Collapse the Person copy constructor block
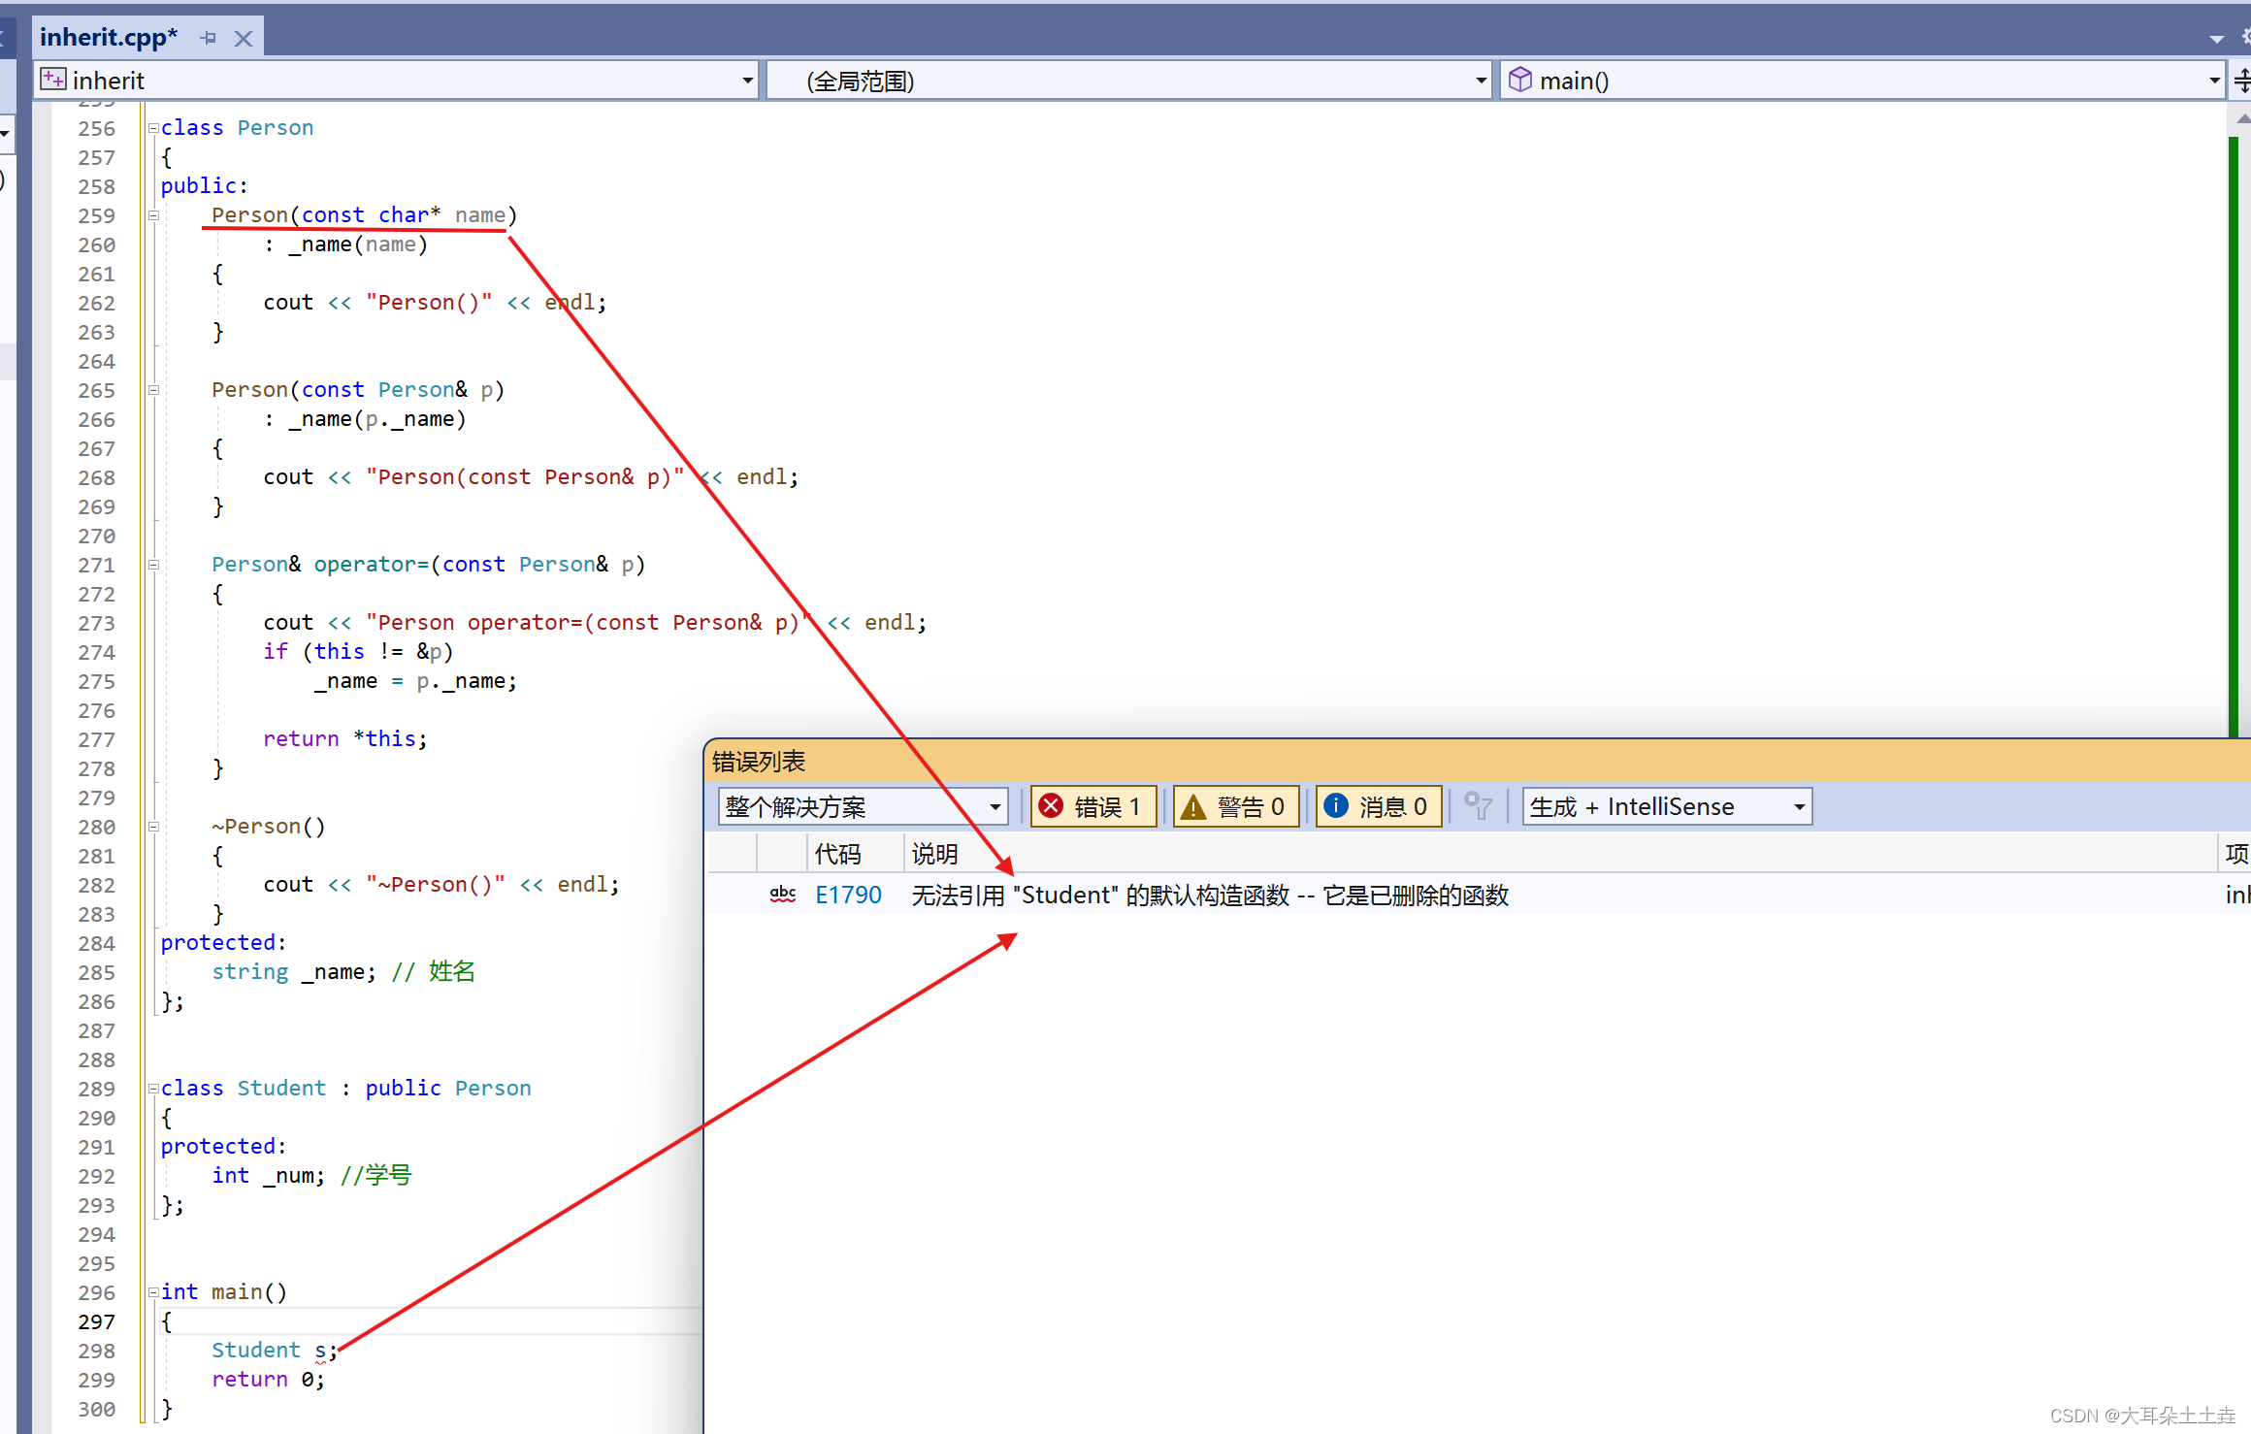 click(153, 390)
